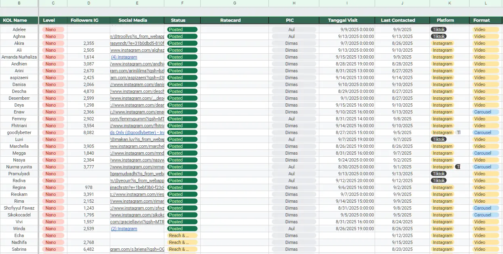
Task: Select the name cell "Sikokocadel"
Action: [19, 215]
